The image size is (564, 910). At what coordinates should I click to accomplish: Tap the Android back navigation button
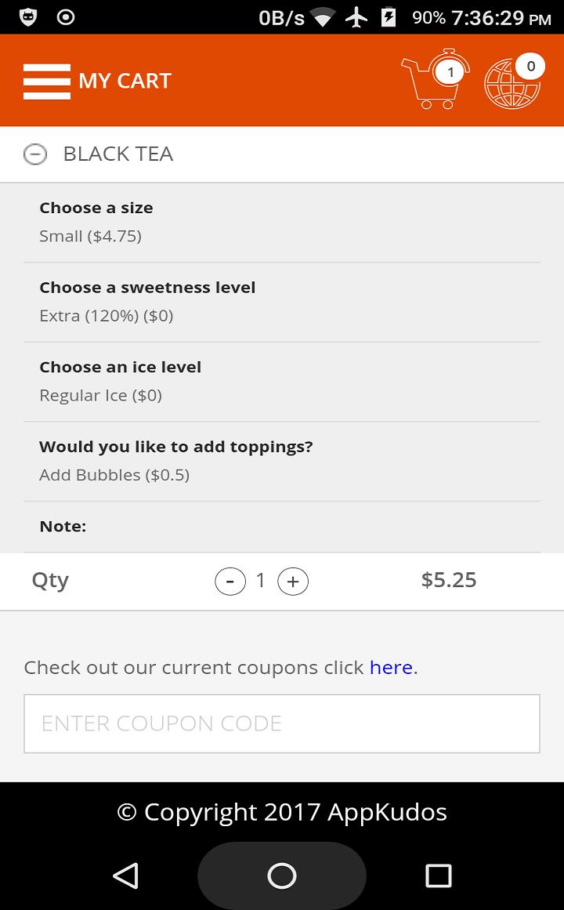[x=125, y=876]
